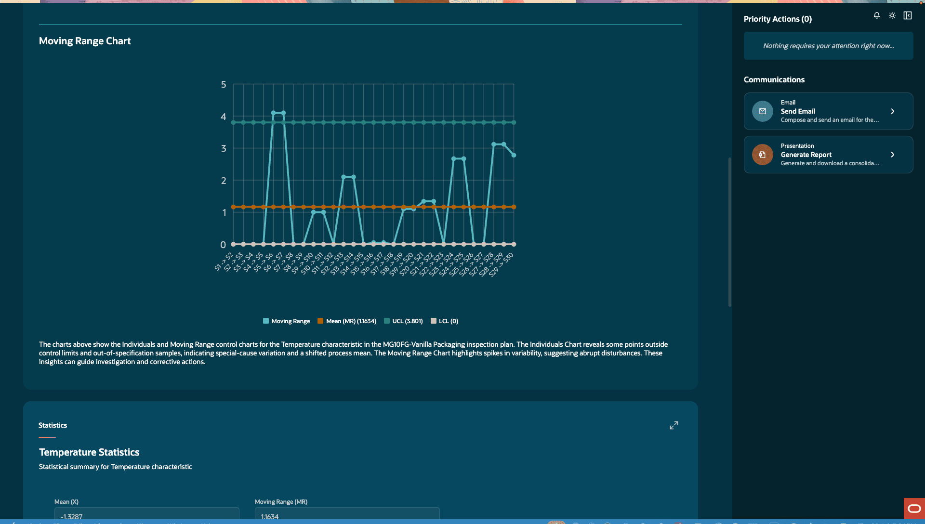Open Send Email chevron arrow
This screenshot has height=524, width=925.
[x=893, y=111]
